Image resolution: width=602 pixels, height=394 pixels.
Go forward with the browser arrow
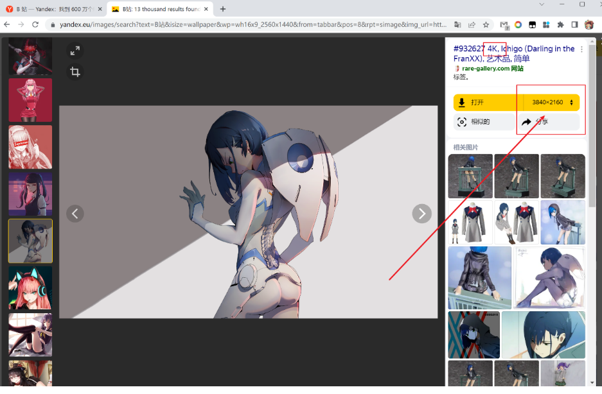click(x=21, y=24)
